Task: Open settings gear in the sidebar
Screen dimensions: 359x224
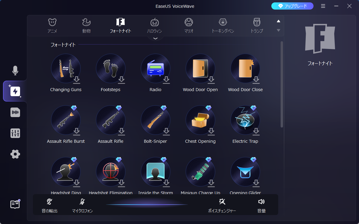Action: pyautogui.click(x=15, y=154)
